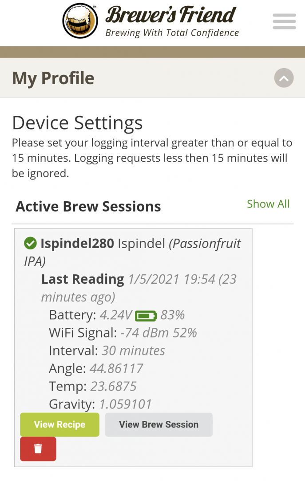Click the Interval 30 minutes value
The height and width of the screenshot is (481, 305).
[x=133, y=351]
